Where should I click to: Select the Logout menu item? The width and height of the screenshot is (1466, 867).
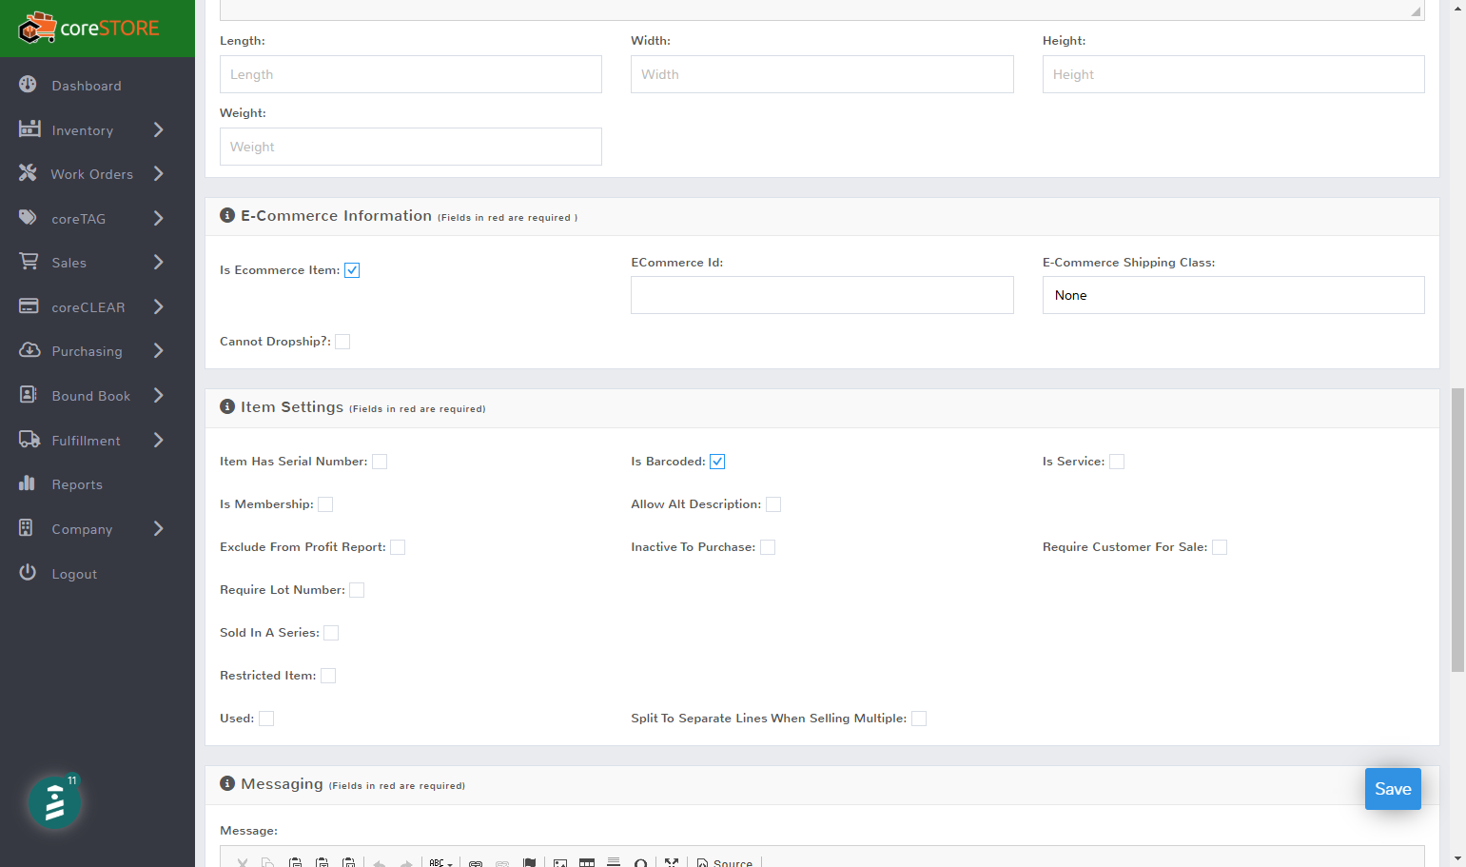(74, 574)
